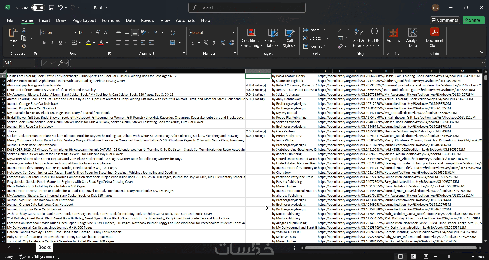Click the Cut scissors icon
The image size is (489, 260).
point(24,30)
